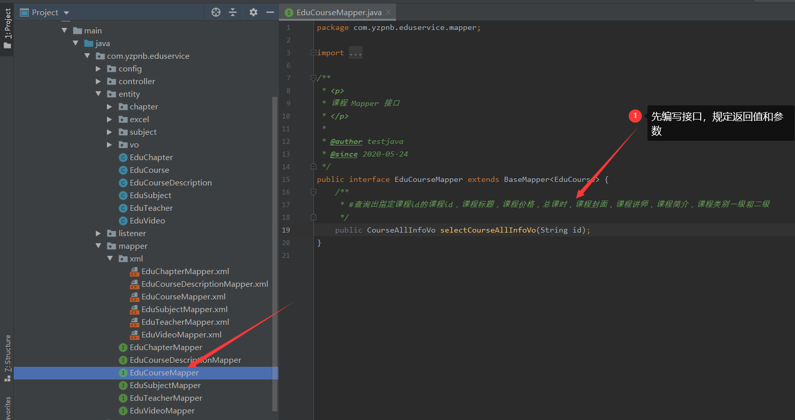The height and width of the screenshot is (420, 795).
Task: Fold the class Javadoc comment at line 7
Action: [x=313, y=78]
